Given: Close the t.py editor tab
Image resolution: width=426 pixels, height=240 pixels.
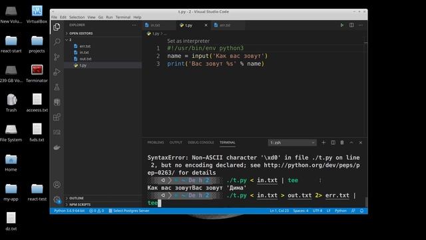Looking at the screenshot, I should 206,25.
